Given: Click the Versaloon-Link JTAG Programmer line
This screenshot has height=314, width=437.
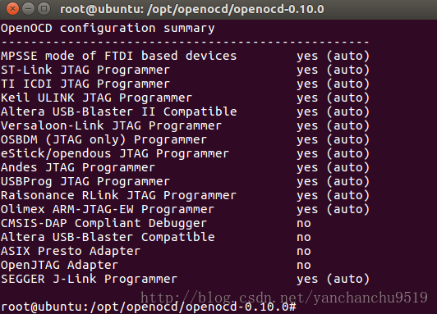Looking at the screenshot, I should click(186, 125).
